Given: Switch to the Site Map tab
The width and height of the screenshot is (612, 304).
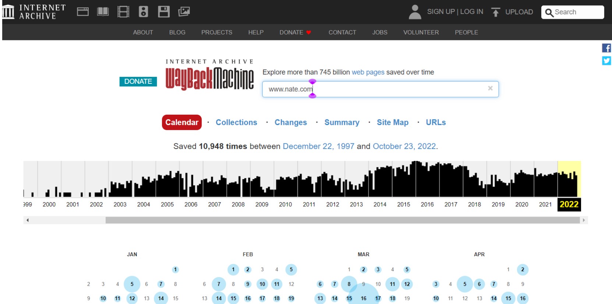Looking at the screenshot, I should click(x=393, y=122).
